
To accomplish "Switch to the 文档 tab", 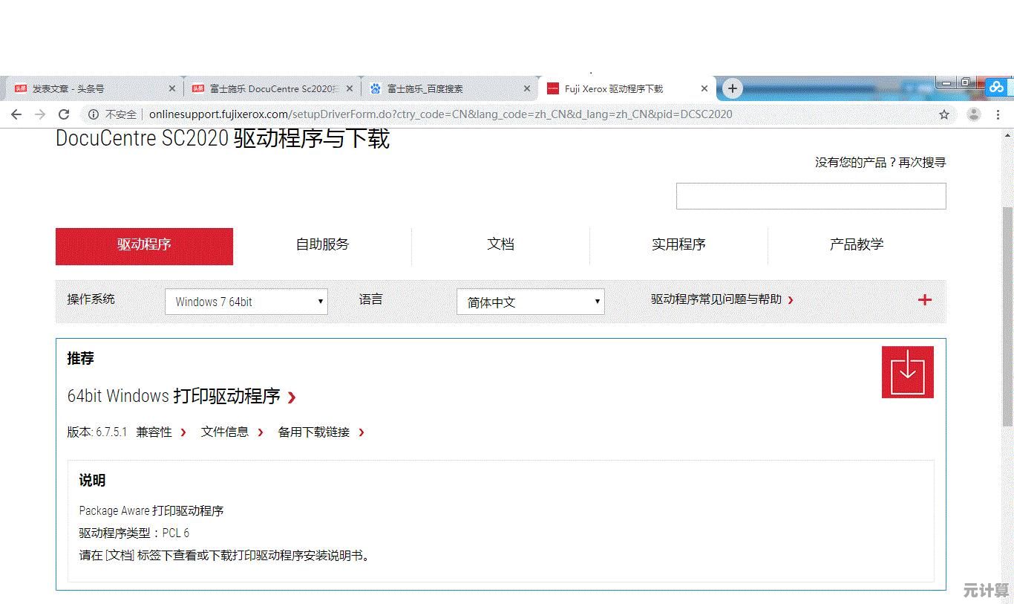I will tap(500, 244).
